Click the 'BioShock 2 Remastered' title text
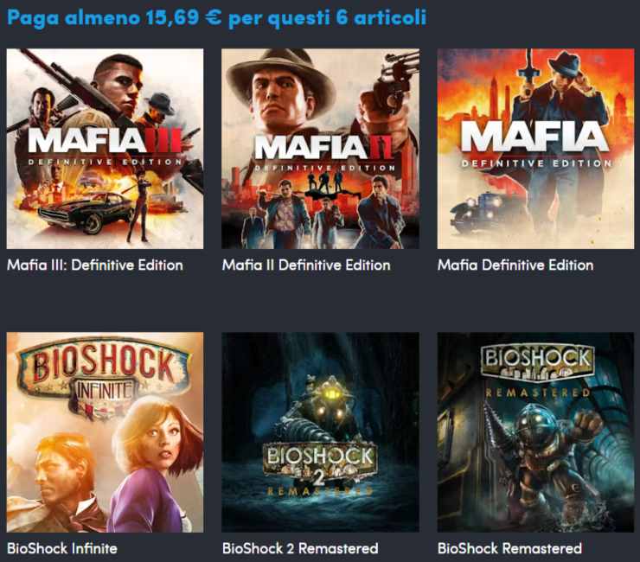 (300, 548)
